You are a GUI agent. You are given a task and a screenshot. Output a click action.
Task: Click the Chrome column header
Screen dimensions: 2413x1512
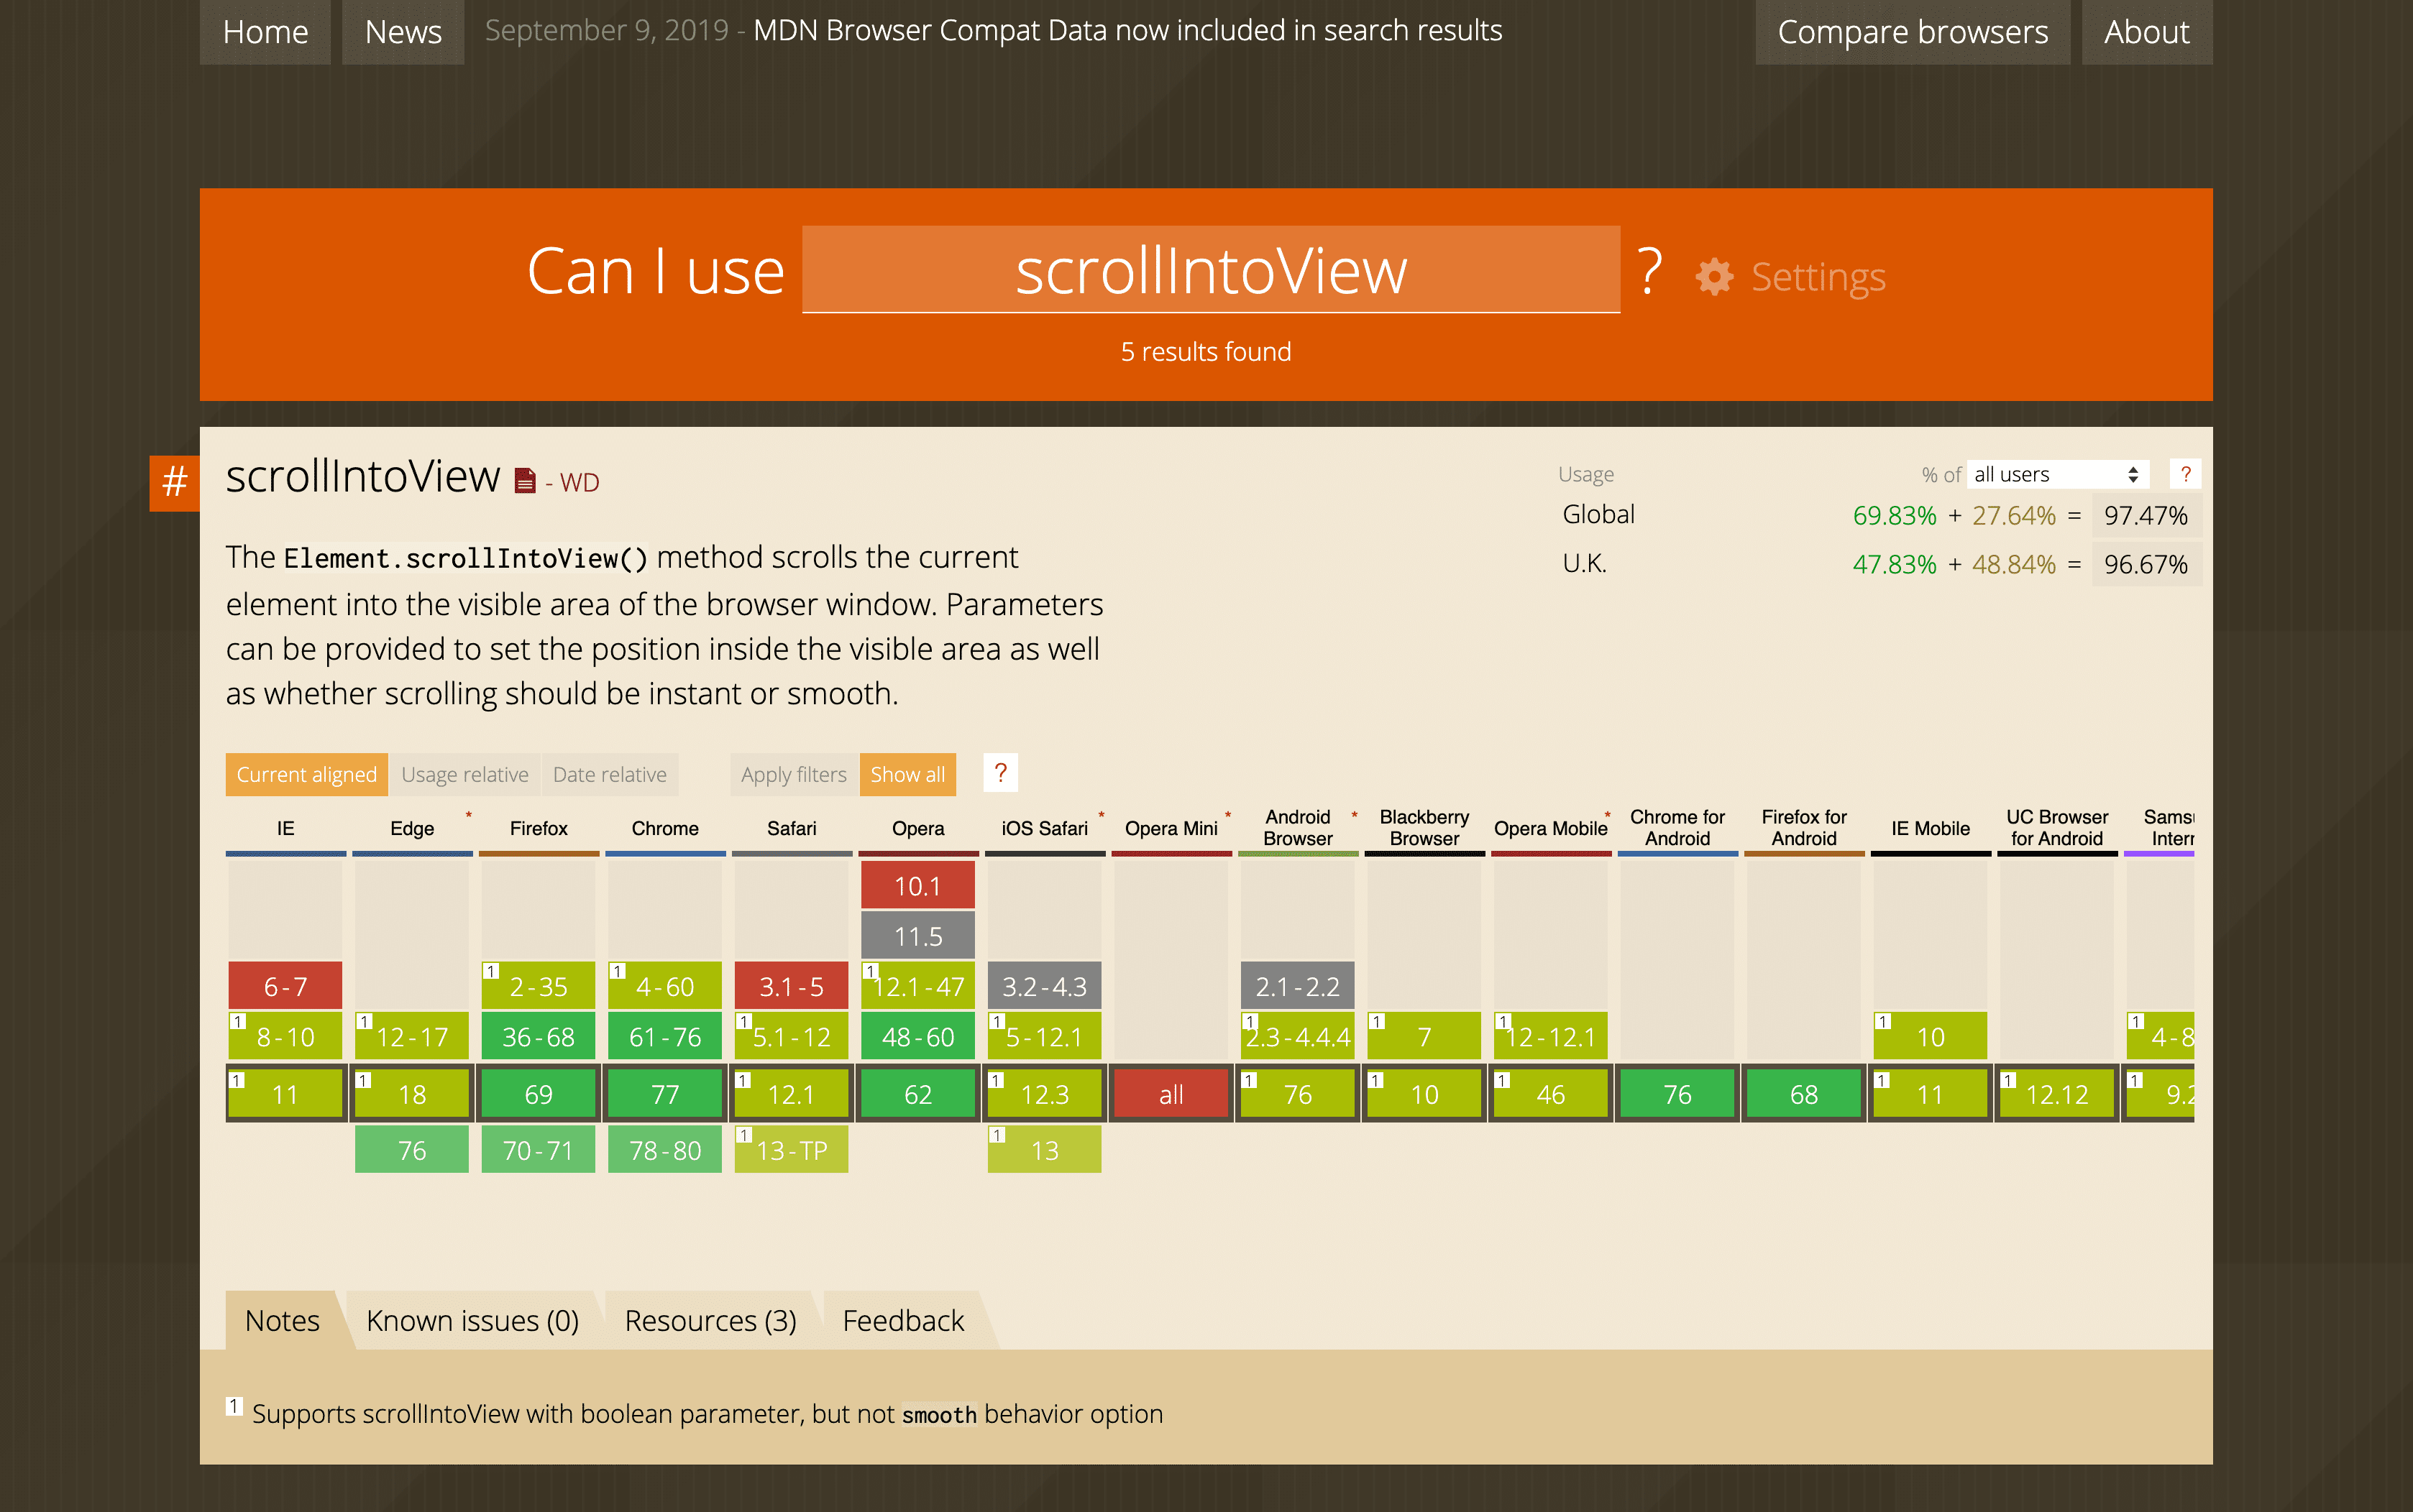[x=665, y=828]
